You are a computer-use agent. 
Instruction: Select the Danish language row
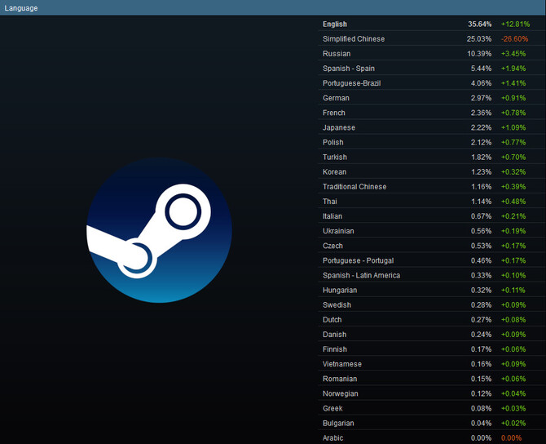(432, 335)
